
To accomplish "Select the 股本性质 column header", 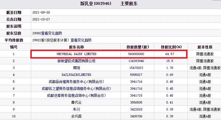I will pyautogui.click(x=205, y=47).
